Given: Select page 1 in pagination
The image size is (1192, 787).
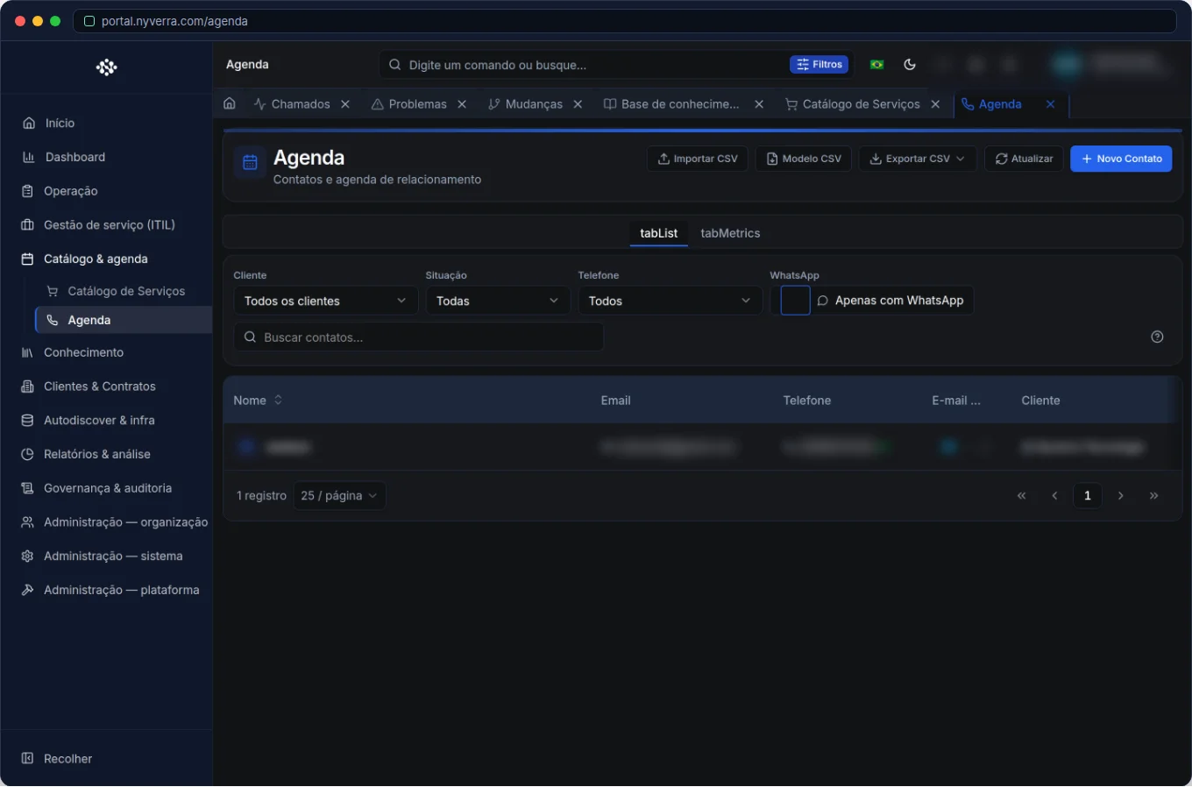Looking at the screenshot, I should [x=1088, y=496].
